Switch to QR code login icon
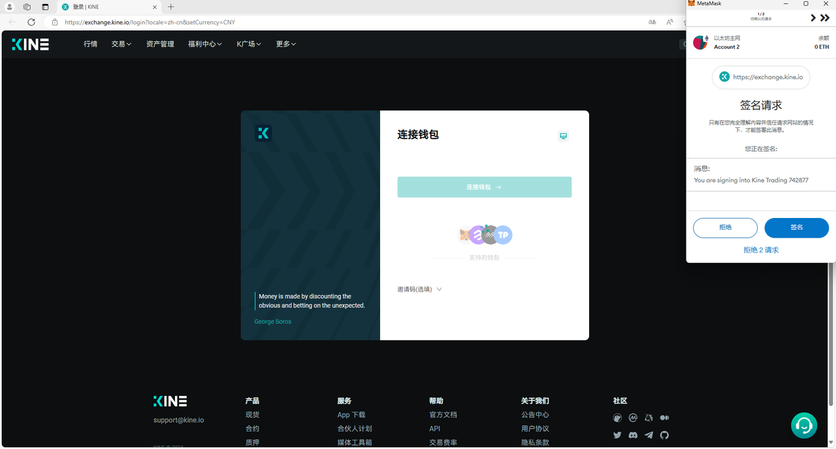 (563, 136)
